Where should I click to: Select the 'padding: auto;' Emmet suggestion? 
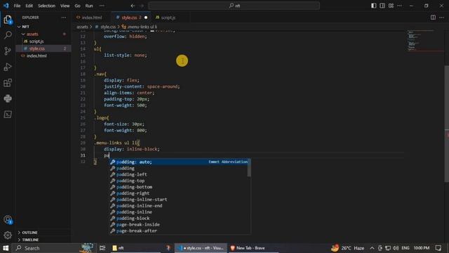click(x=179, y=162)
